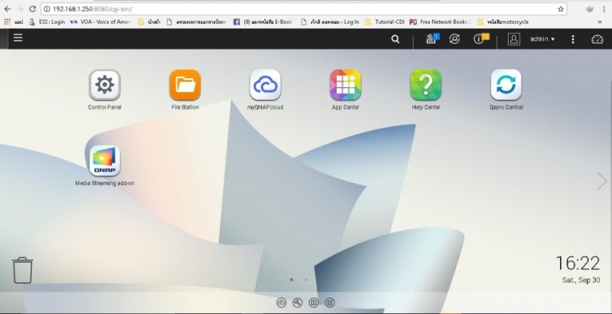The height and width of the screenshot is (314, 612).
Task: Click the utility tools icon in bottom bar
Action: (x=298, y=302)
